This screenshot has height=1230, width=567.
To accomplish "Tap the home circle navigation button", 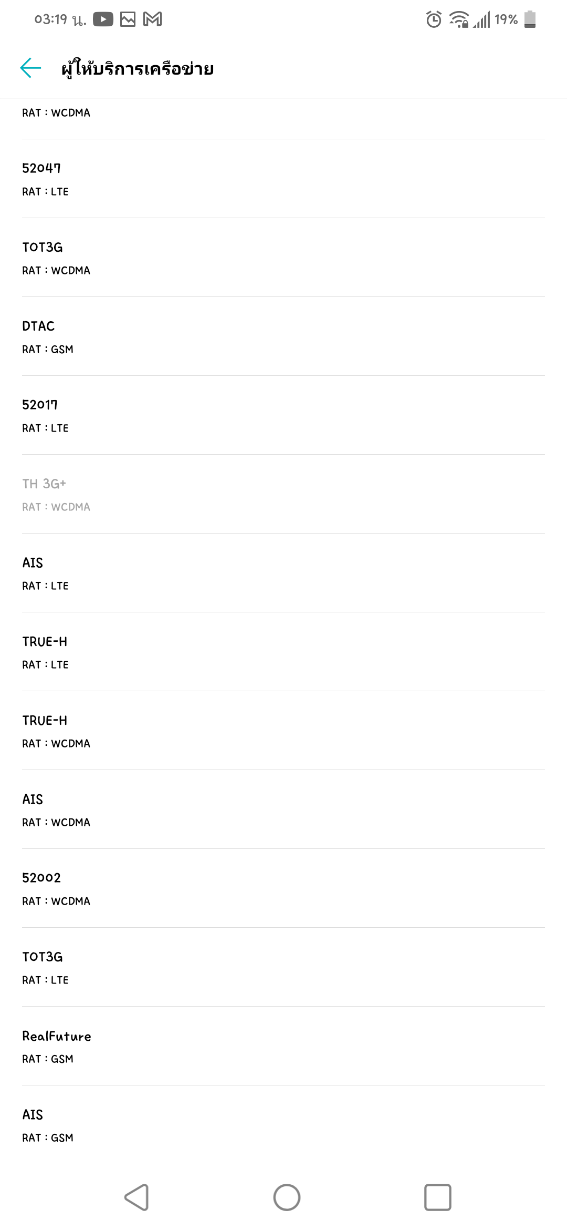I will click(287, 1197).
